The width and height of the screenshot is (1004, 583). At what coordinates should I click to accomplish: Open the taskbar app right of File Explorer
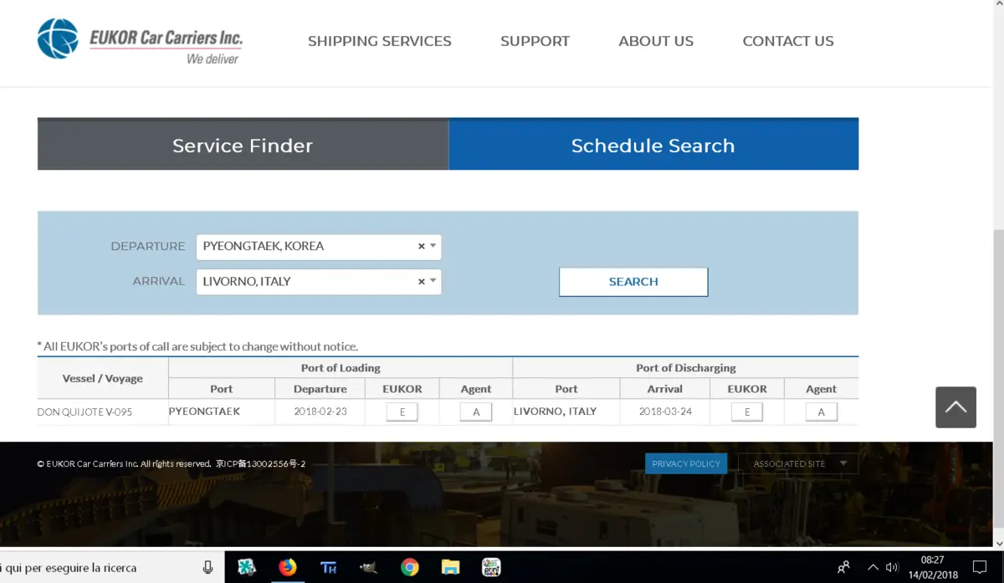coord(491,567)
